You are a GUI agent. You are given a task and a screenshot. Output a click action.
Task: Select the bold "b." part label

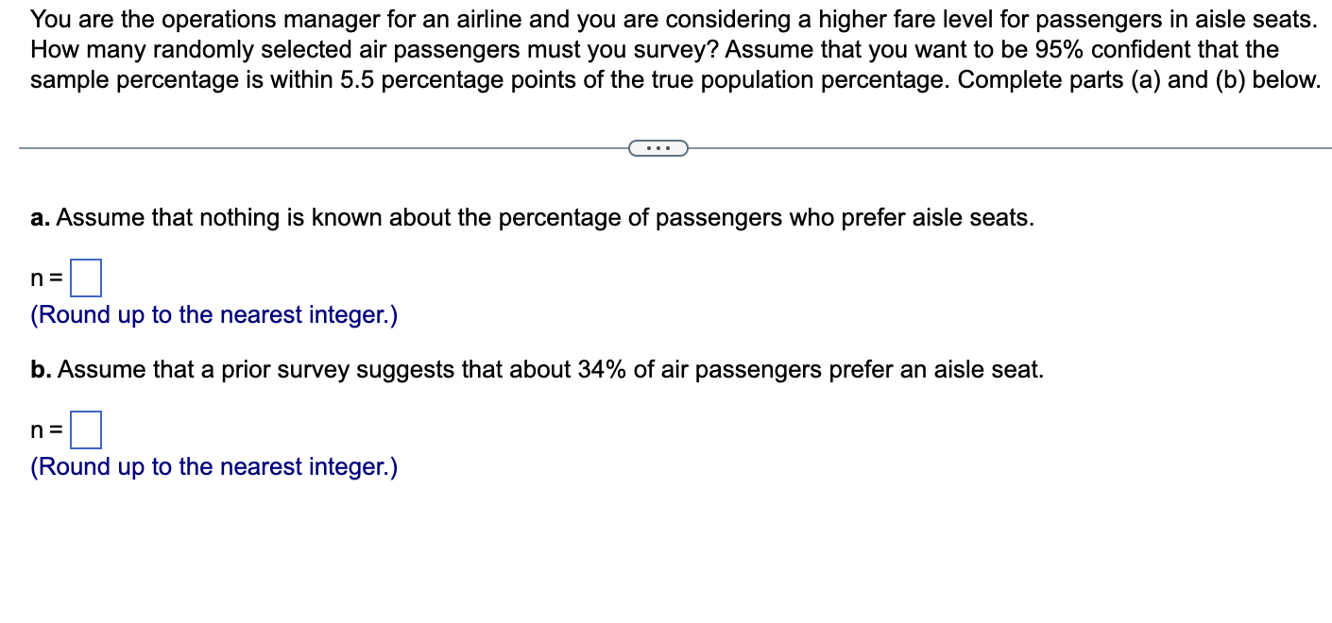(x=41, y=370)
